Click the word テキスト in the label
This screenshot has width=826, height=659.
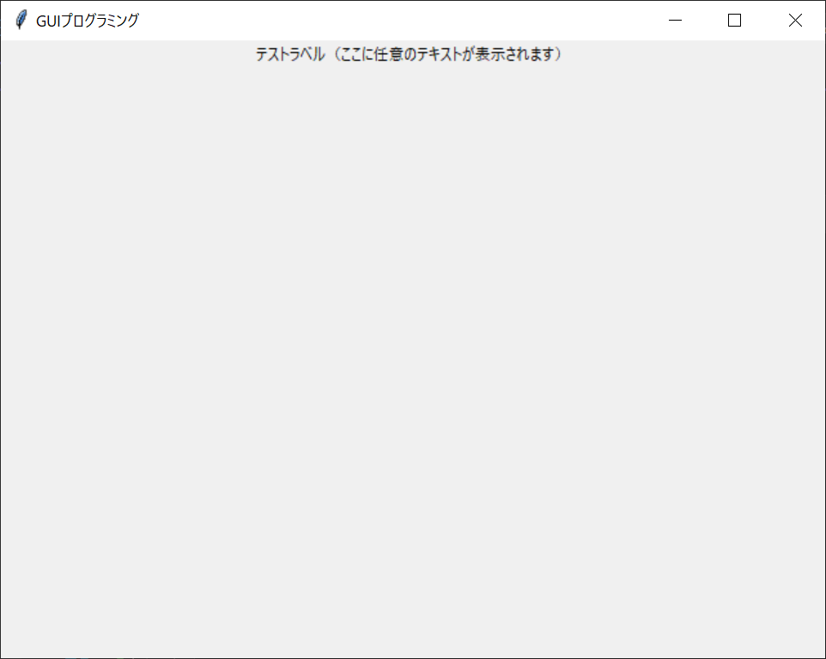440,54
